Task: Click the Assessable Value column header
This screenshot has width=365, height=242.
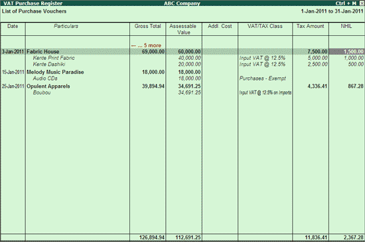Action: [x=183, y=29]
